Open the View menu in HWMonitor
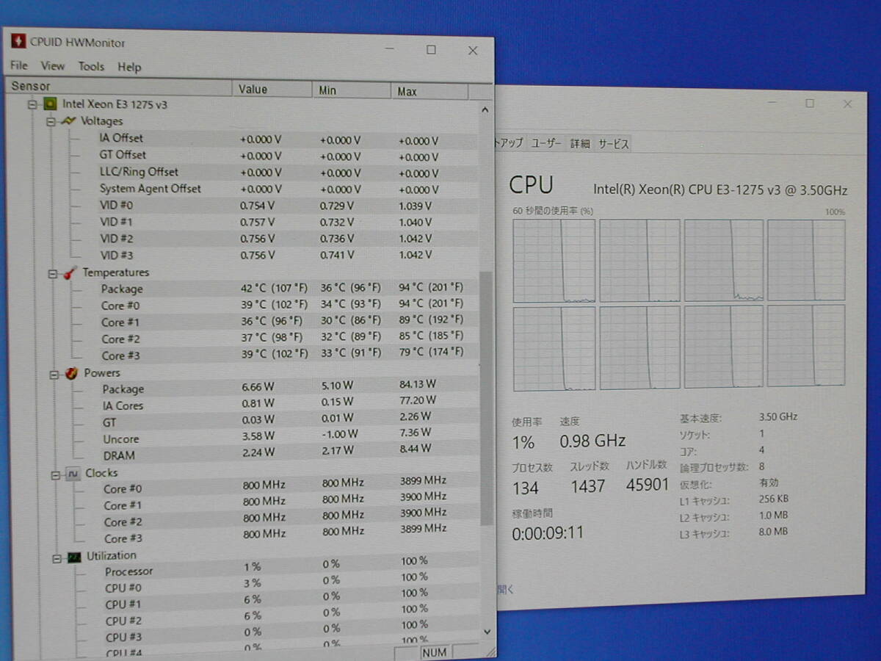This screenshot has width=881, height=661. pos(52,66)
